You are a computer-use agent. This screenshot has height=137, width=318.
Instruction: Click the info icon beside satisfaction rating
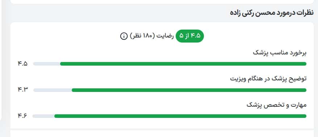[x=124, y=36]
